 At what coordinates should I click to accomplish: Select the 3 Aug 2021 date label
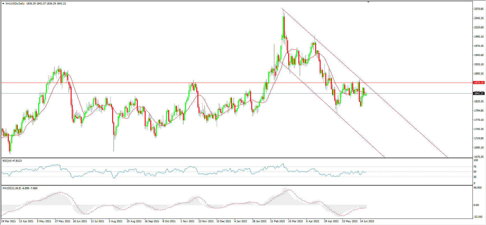[x=116, y=221]
